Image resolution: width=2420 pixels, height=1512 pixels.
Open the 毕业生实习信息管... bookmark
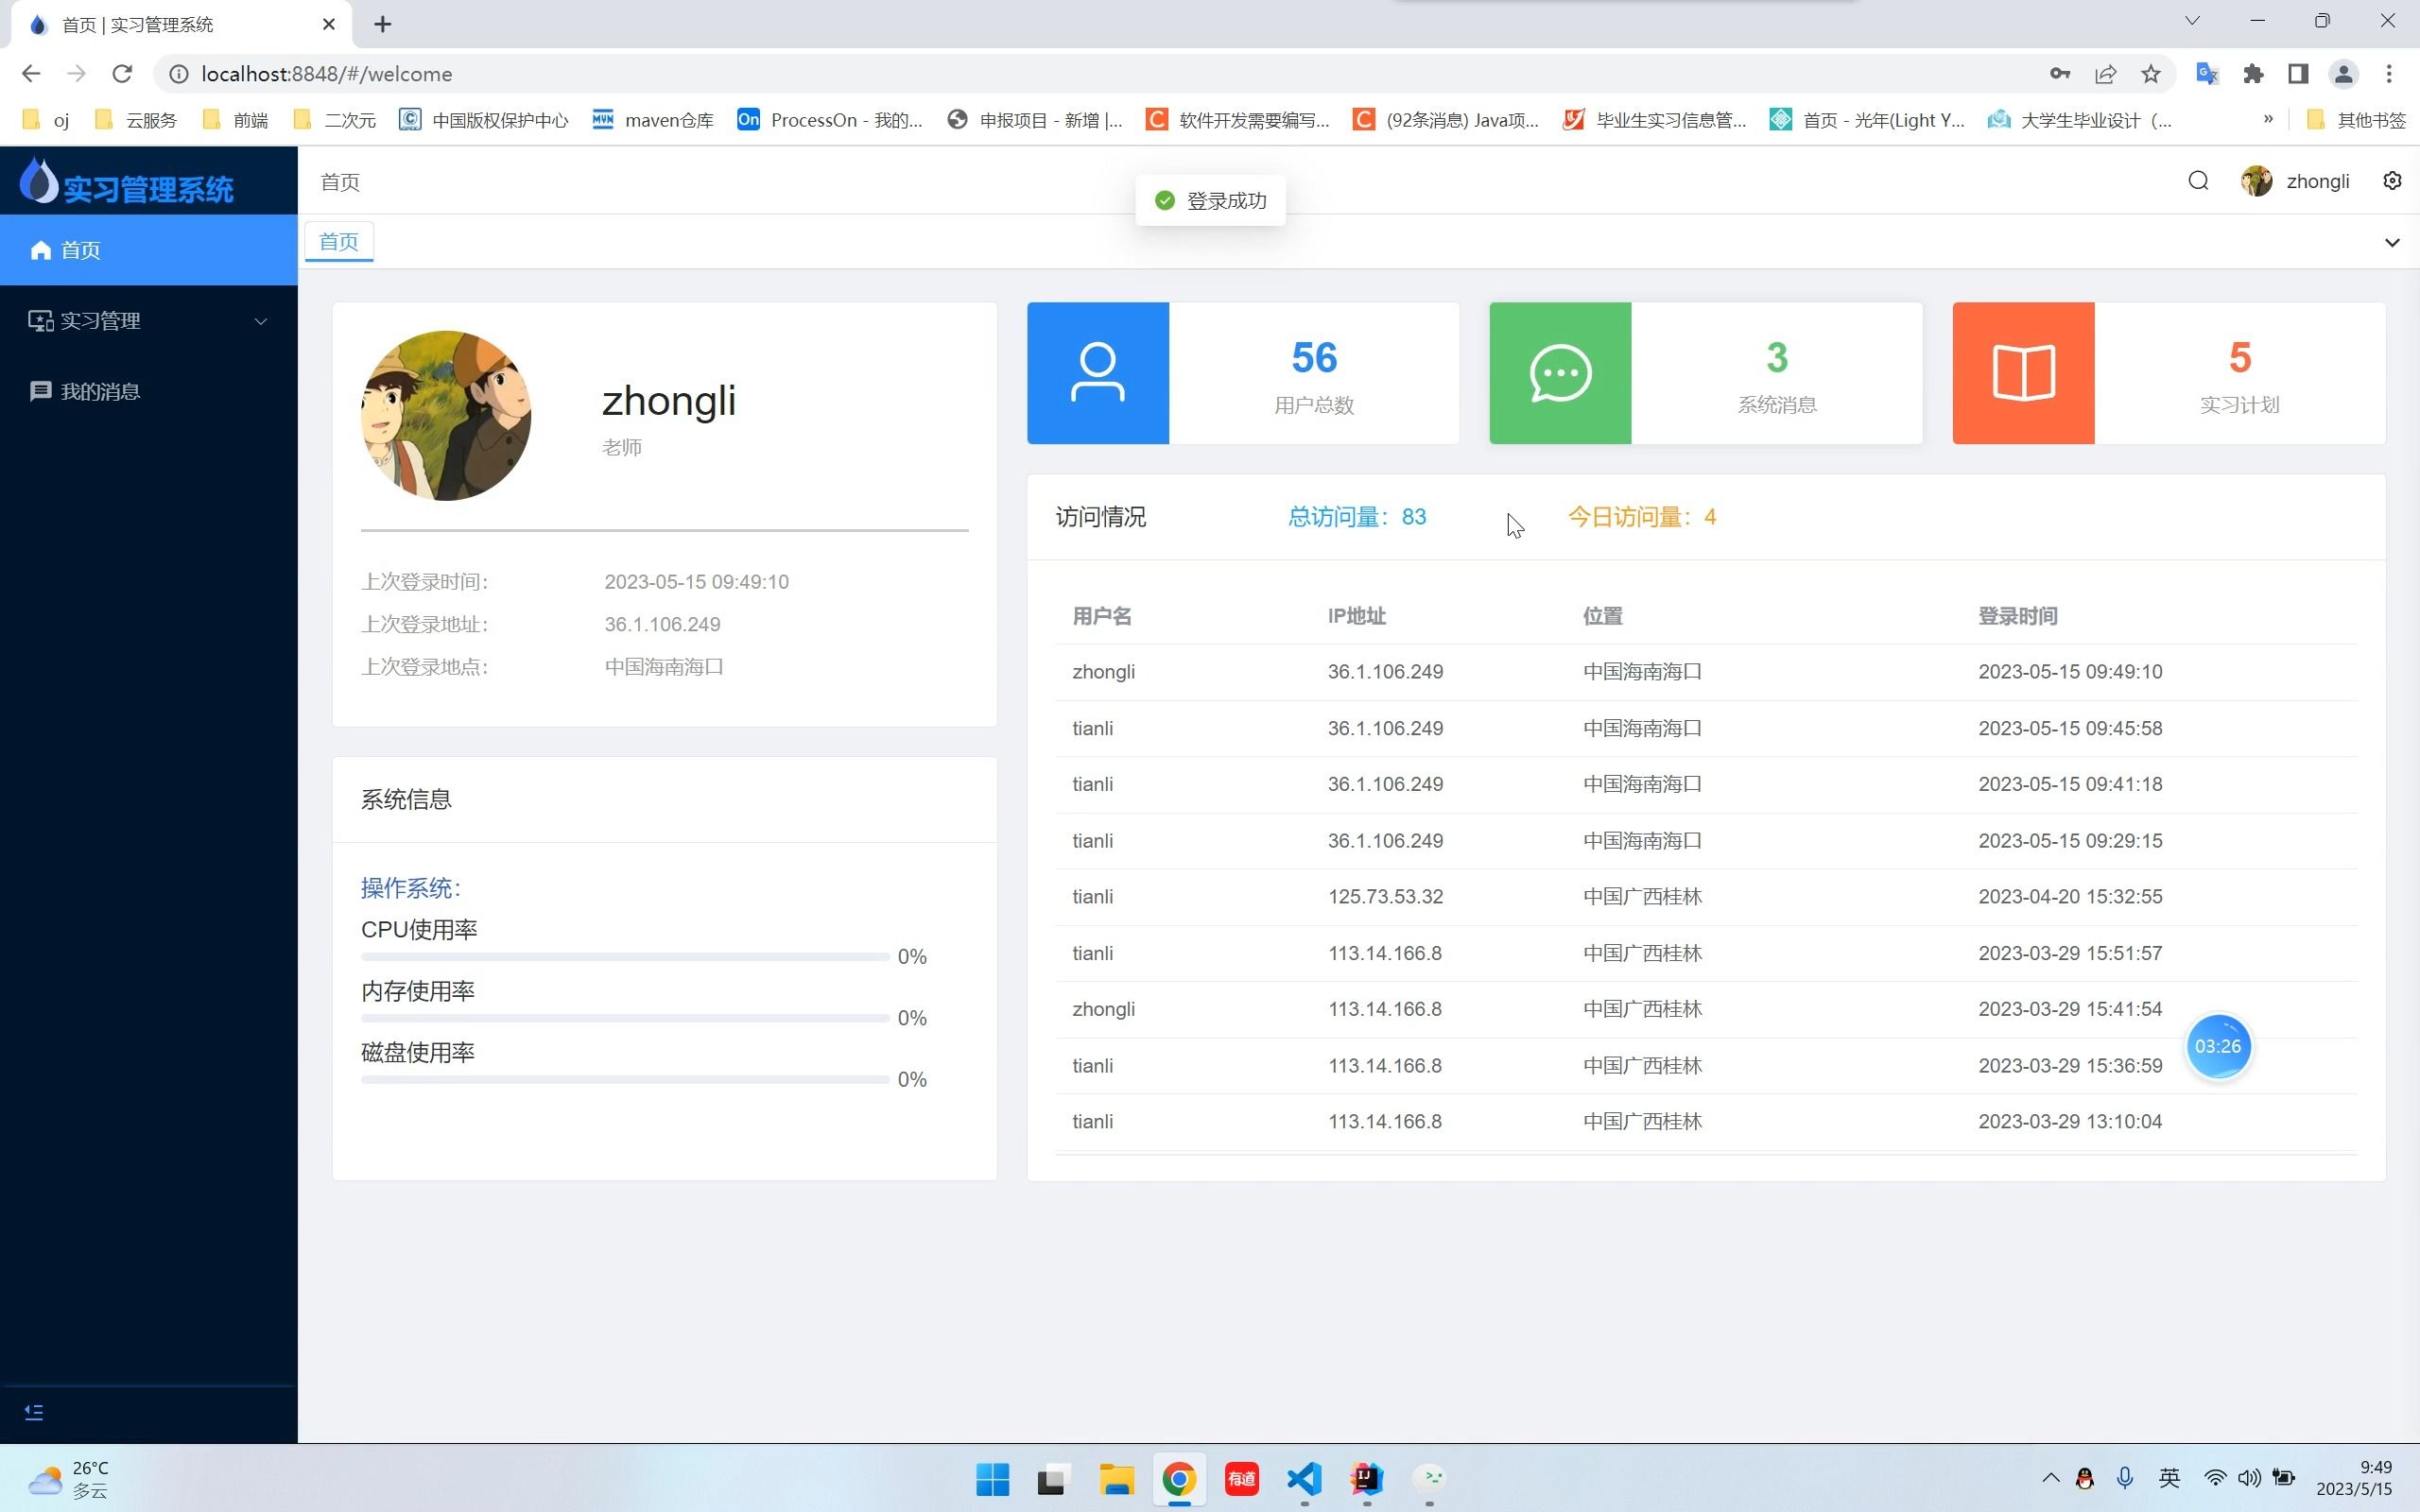pyautogui.click(x=1655, y=120)
